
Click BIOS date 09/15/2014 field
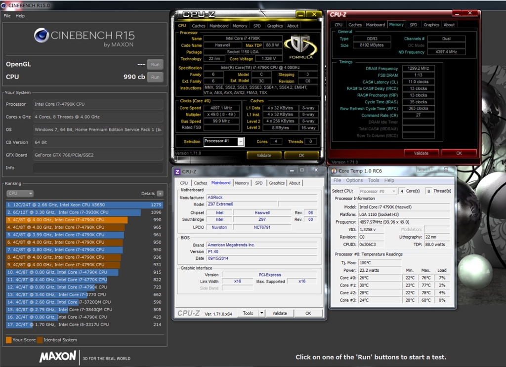[x=262, y=258]
